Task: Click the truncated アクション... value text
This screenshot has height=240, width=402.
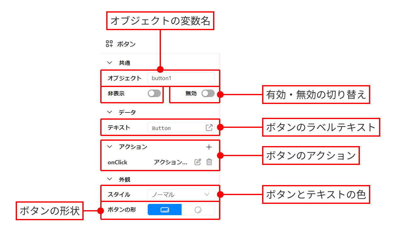Action: [x=170, y=162]
